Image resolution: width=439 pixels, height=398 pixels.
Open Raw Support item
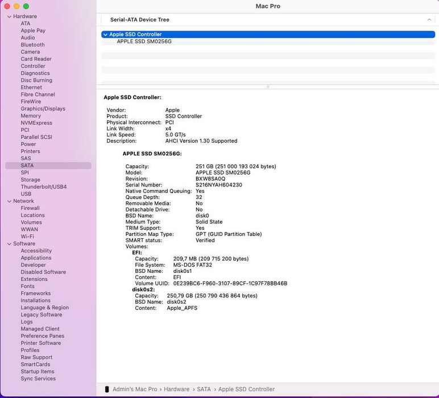pyautogui.click(x=36, y=358)
